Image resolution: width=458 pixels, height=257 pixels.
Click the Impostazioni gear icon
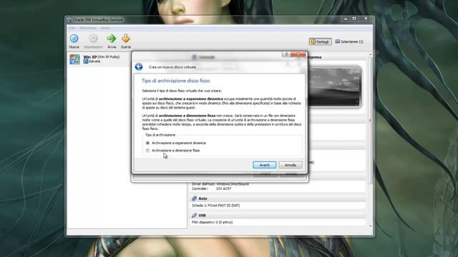[x=93, y=39]
